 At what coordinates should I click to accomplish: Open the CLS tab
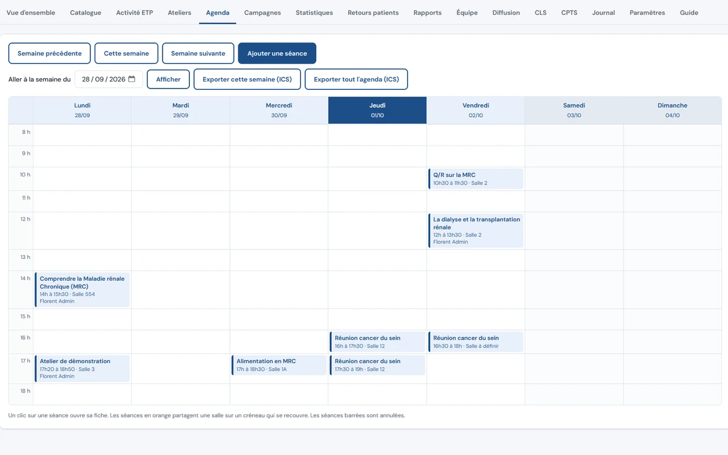pos(541,13)
